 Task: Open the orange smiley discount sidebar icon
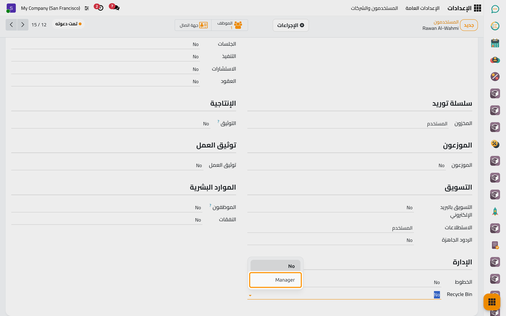[x=495, y=144]
